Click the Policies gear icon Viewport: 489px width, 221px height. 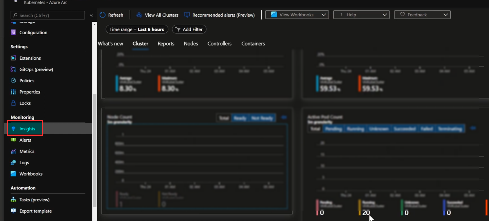click(x=13, y=81)
